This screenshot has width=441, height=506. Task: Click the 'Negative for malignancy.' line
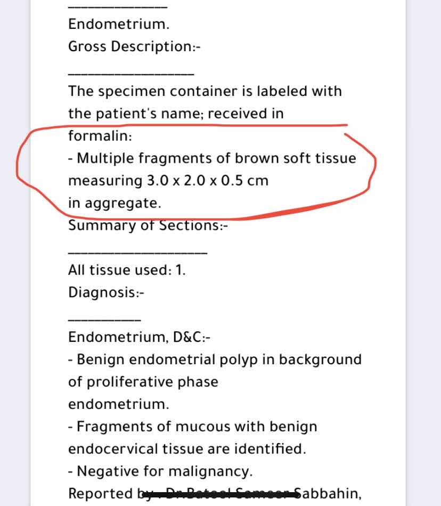tap(160, 472)
